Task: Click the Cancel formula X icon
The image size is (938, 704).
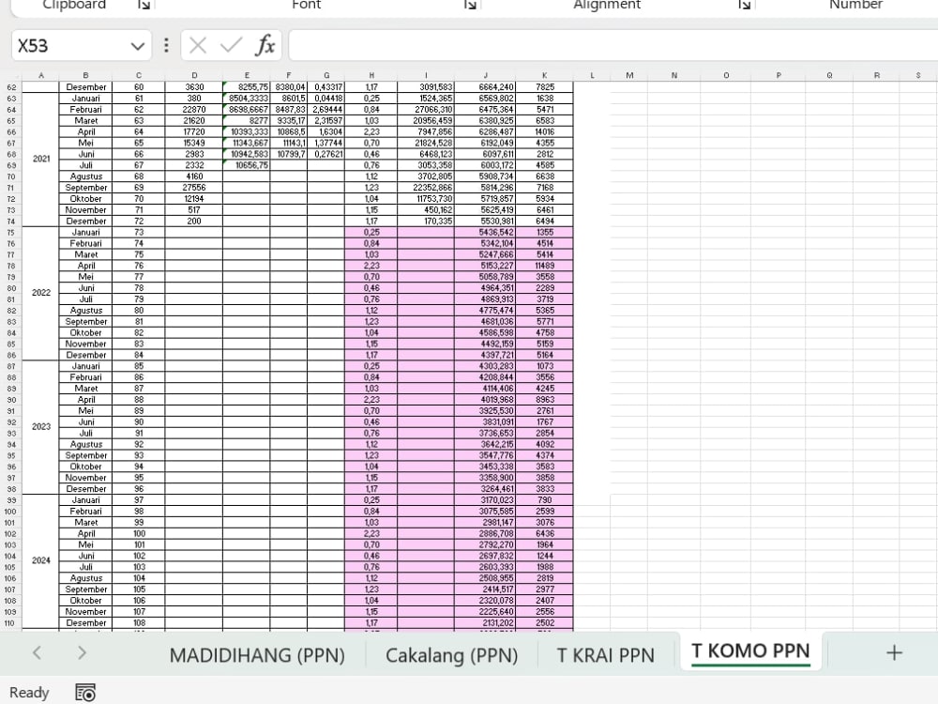Action: click(198, 45)
